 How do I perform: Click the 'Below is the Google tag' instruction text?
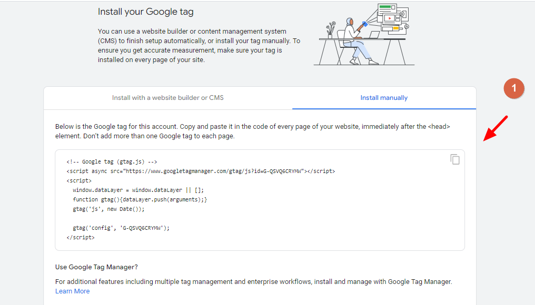252,131
